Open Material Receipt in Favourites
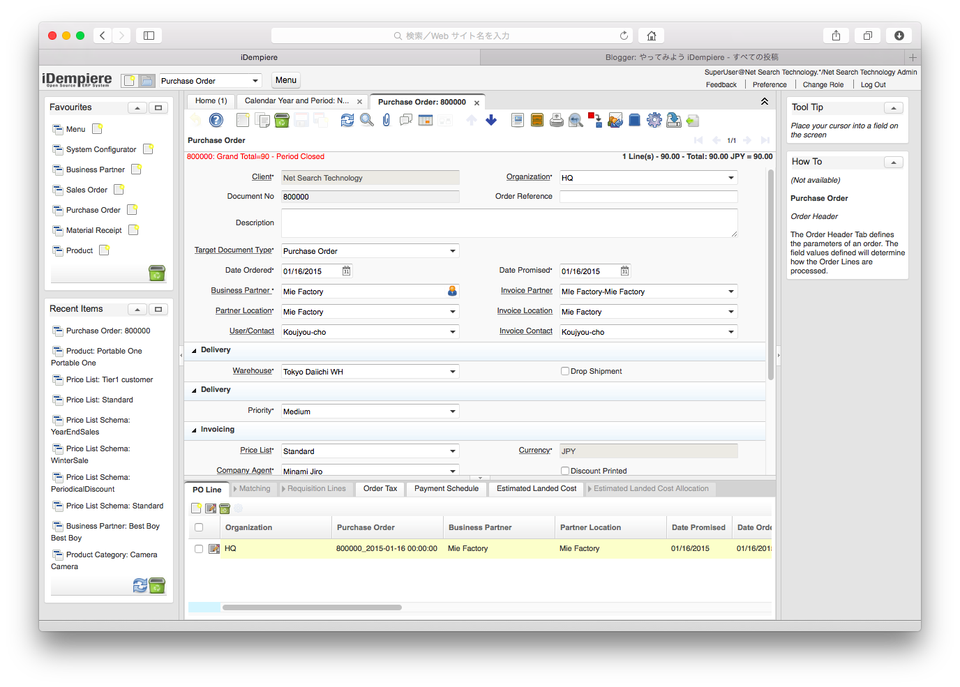The width and height of the screenshot is (960, 687). coord(93,230)
